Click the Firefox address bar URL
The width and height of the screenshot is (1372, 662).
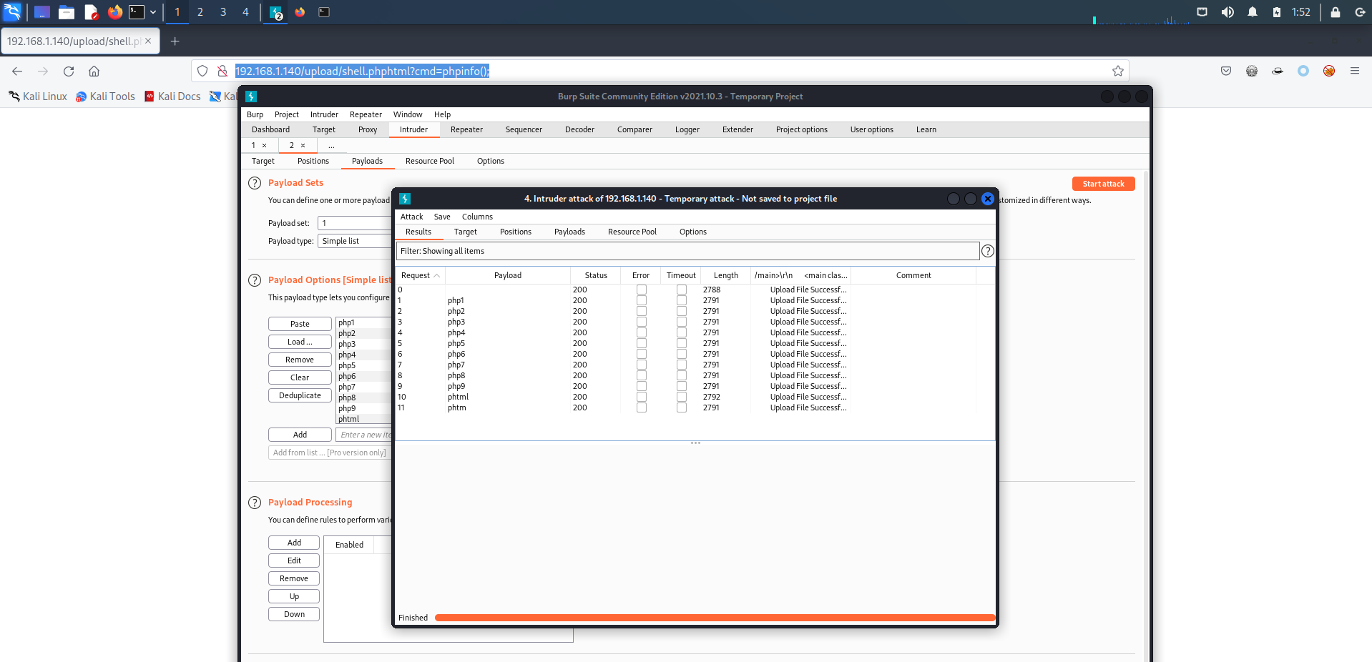pos(362,71)
